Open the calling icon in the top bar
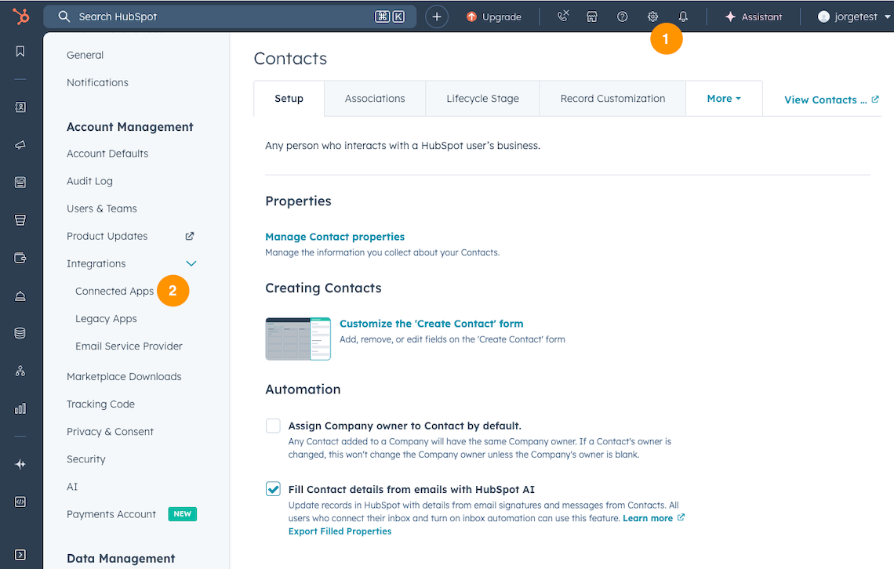 [563, 16]
